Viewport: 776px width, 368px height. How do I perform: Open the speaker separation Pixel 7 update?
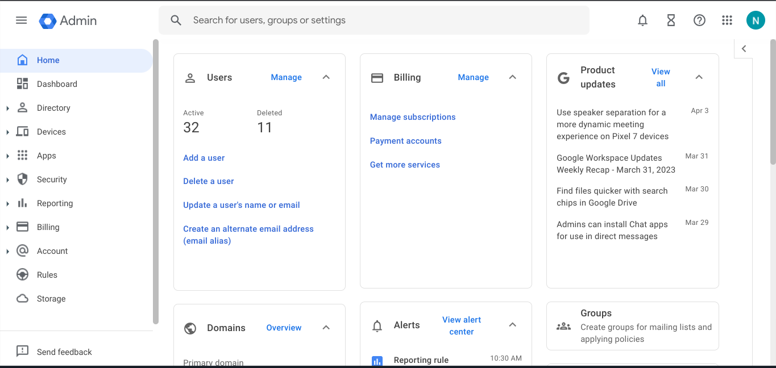pos(612,124)
